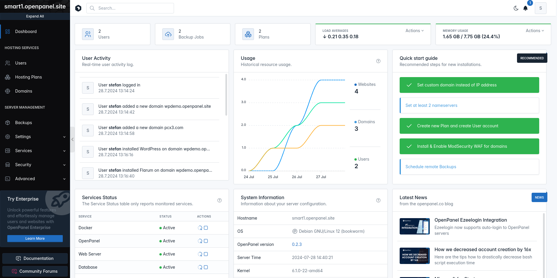Screen dimensions: 557x278
Task: Collapse the sidebar with the arrow handle
Action: click(x=72, y=139)
